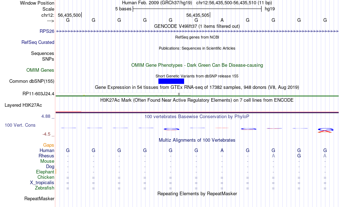Screen dimensions: 339x207
Task: Click the RefSeq Curated track label
Action: [37, 42]
